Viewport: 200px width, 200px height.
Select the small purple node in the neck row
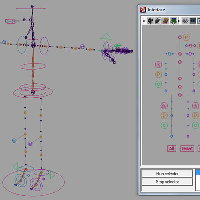195,45
